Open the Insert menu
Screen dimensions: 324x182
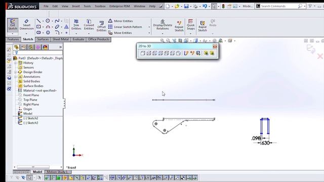pos(76,6)
